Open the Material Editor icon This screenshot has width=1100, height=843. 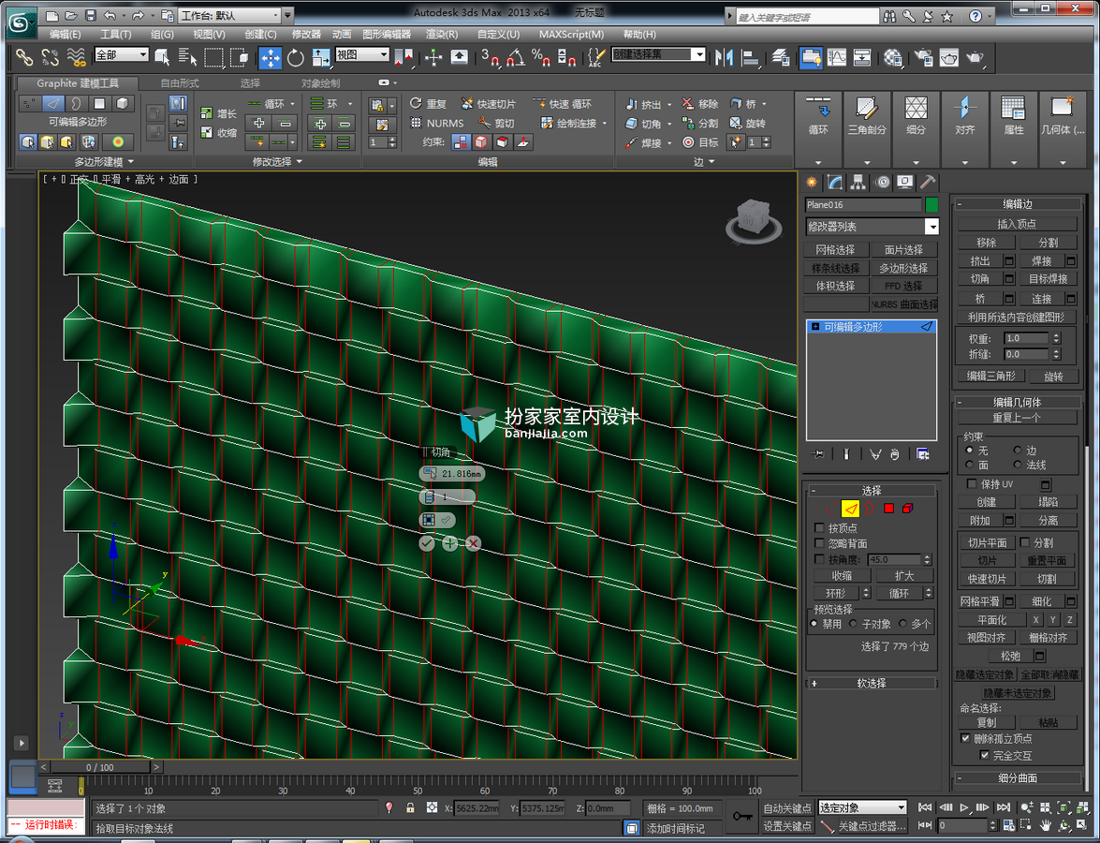coord(892,57)
